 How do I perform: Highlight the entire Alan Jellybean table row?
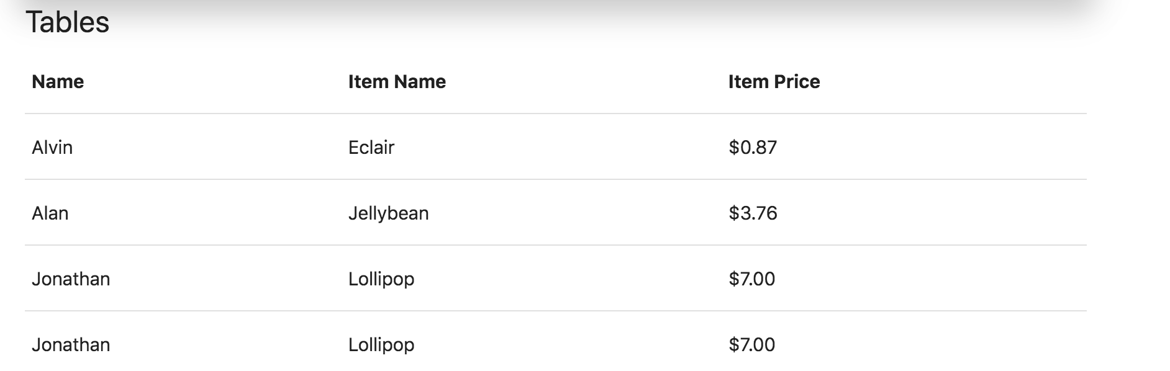click(x=556, y=213)
